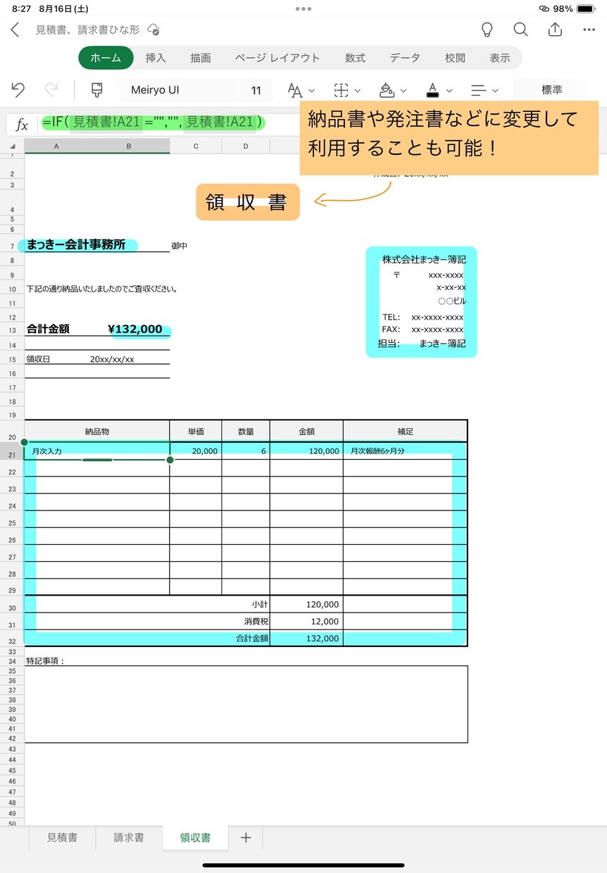Tap the formula bar input field
The image size is (607, 873).
click(x=169, y=123)
